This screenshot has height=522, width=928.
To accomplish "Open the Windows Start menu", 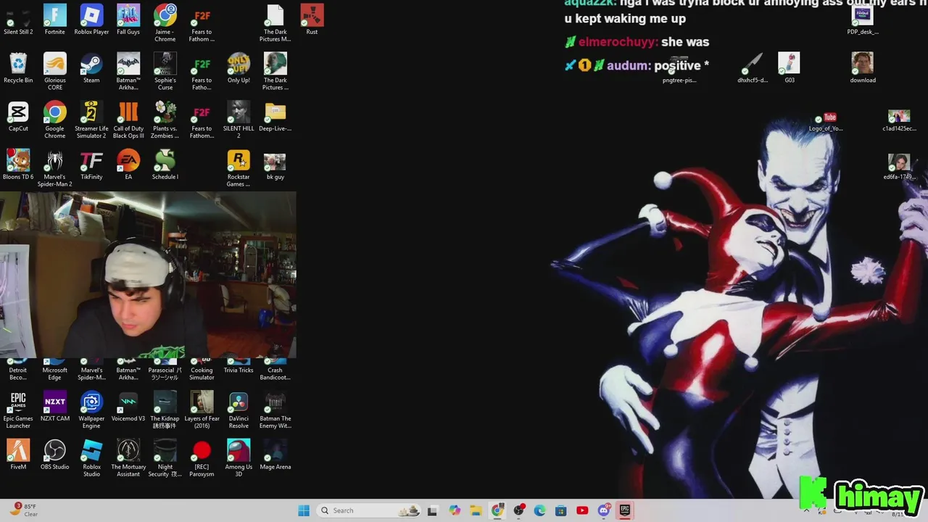I will [x=304, y=510].
